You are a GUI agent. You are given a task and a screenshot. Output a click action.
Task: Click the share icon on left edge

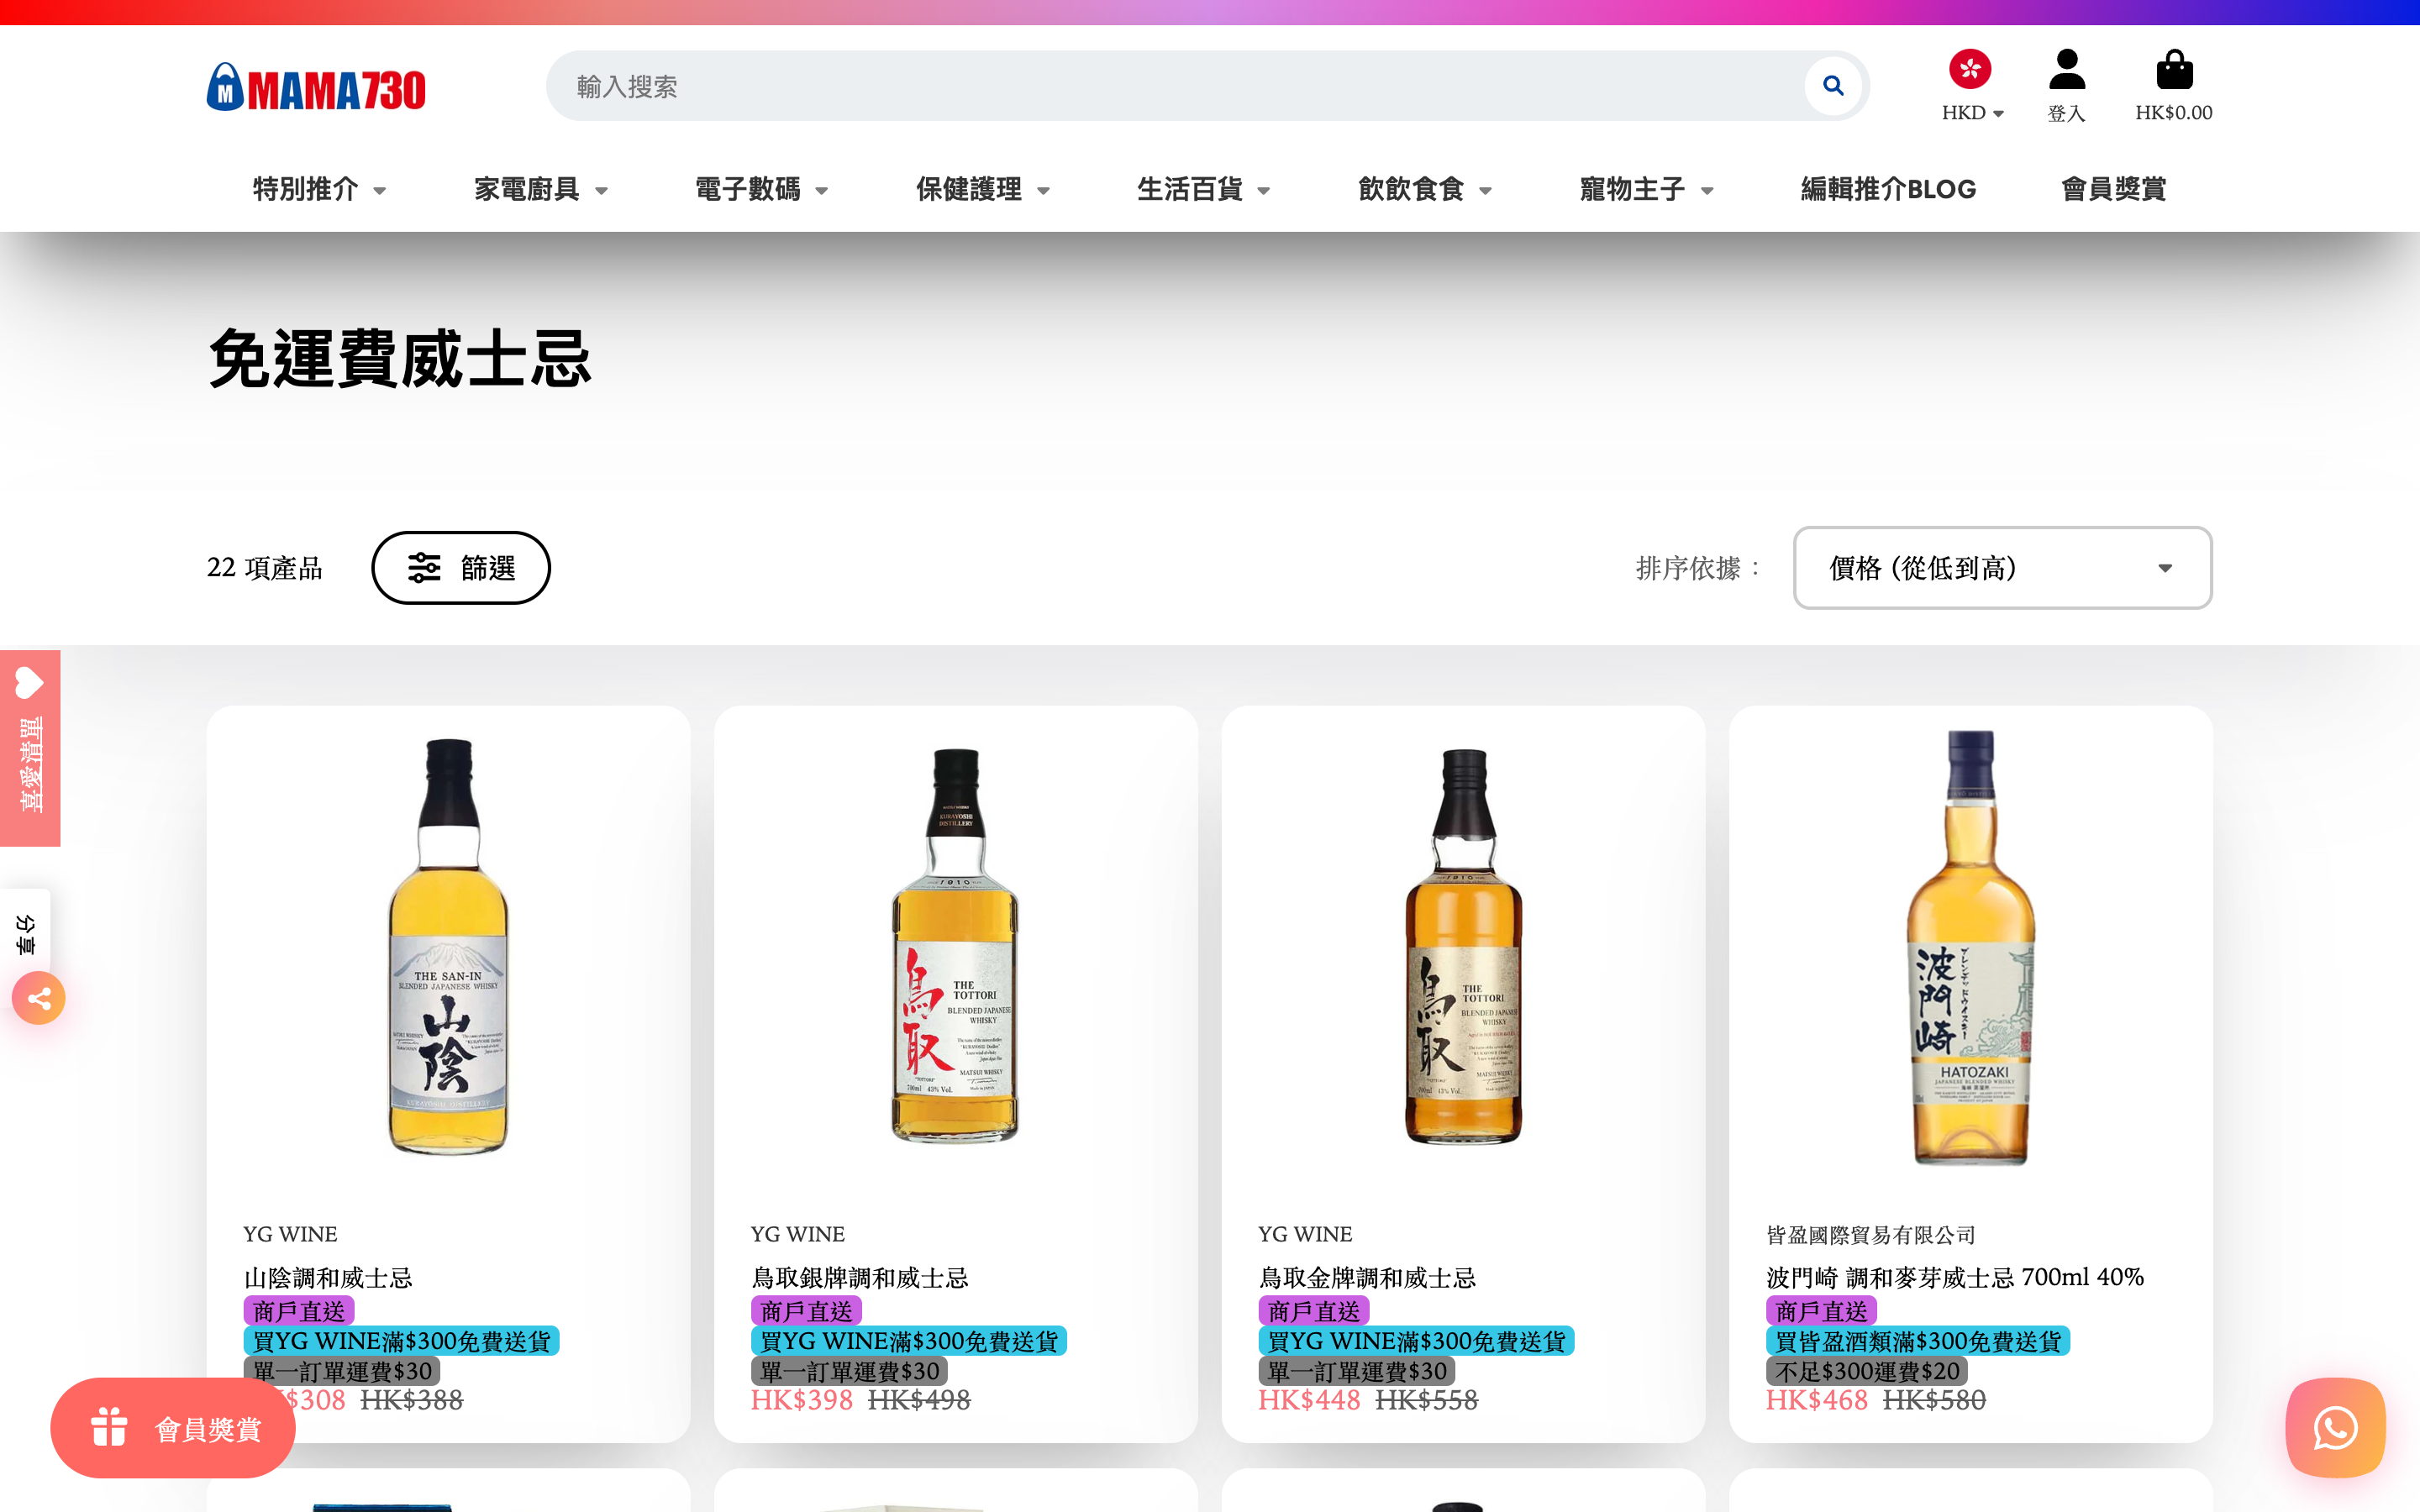[38, 997]
